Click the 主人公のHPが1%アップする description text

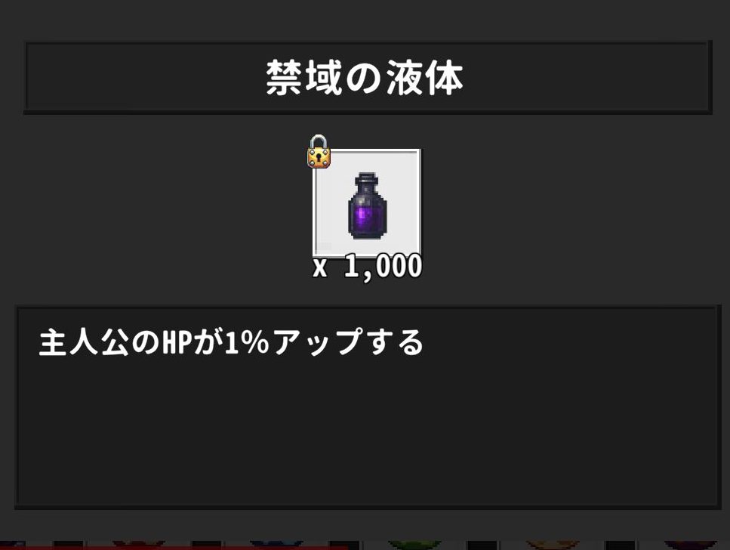(x=231, y=342)
